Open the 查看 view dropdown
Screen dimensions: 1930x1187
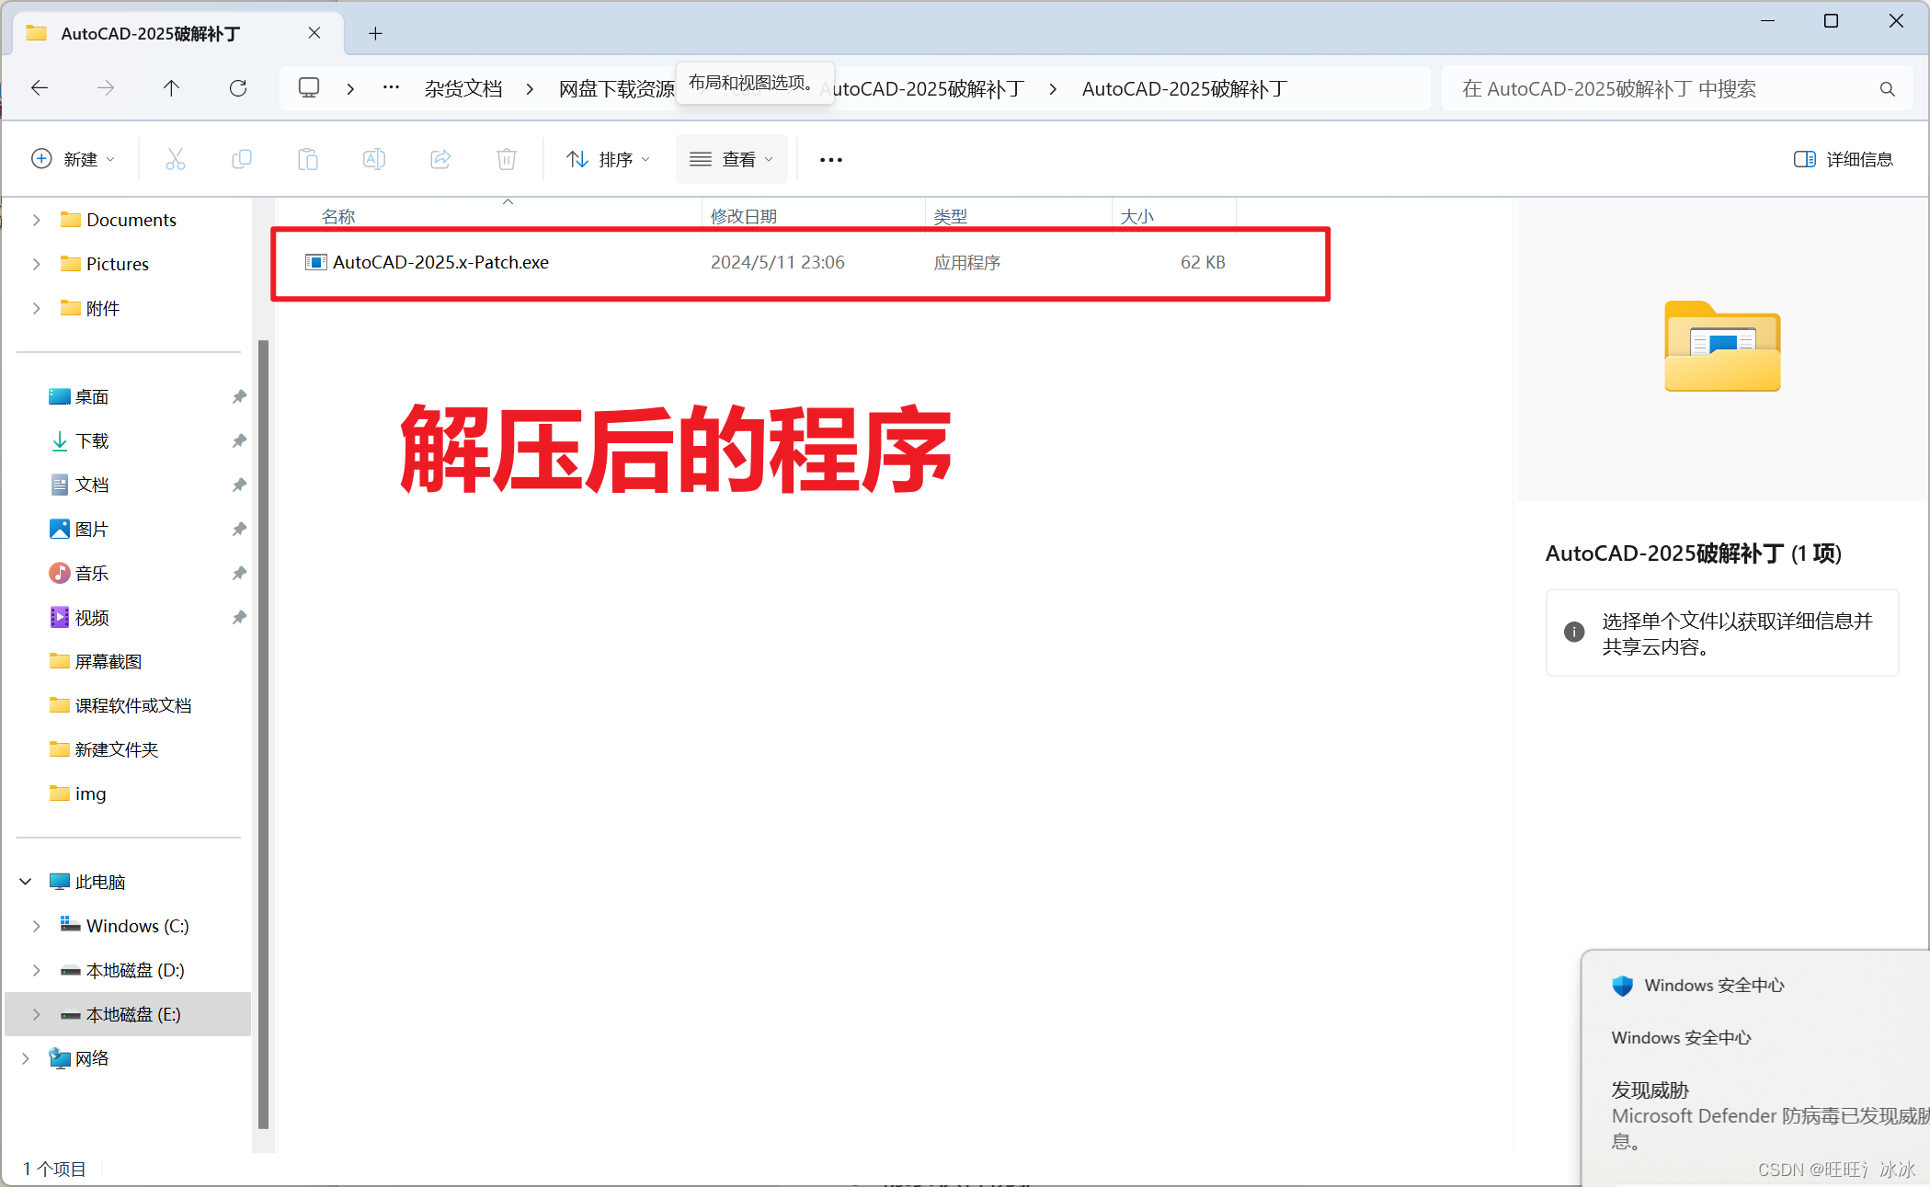[731, 159]
